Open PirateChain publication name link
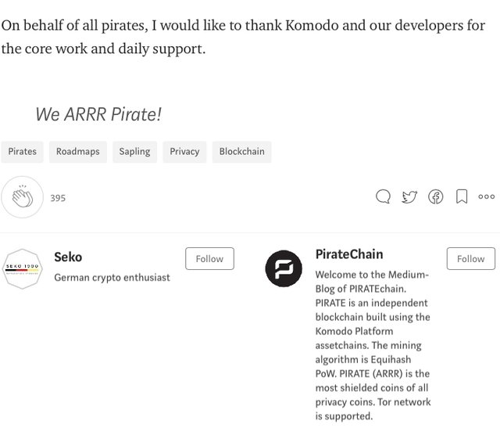 tap(349, 254)
